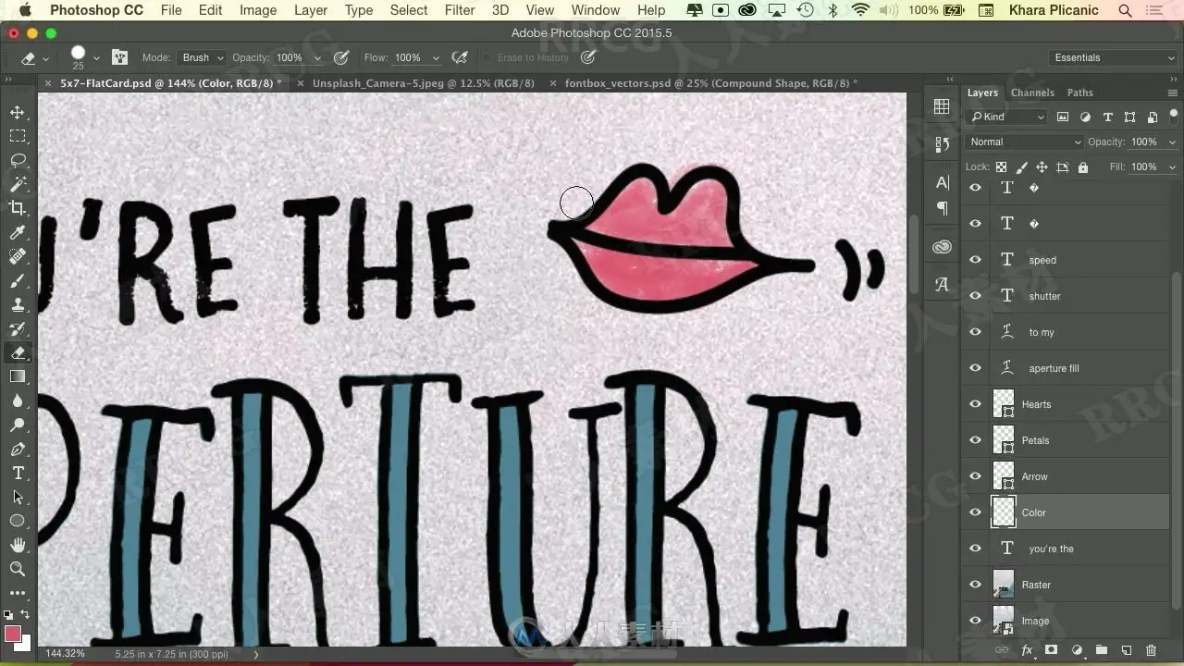1184x666 pixels.
Task: Open the Window menu
Action: pyautogui.click(x=596, y=10)
